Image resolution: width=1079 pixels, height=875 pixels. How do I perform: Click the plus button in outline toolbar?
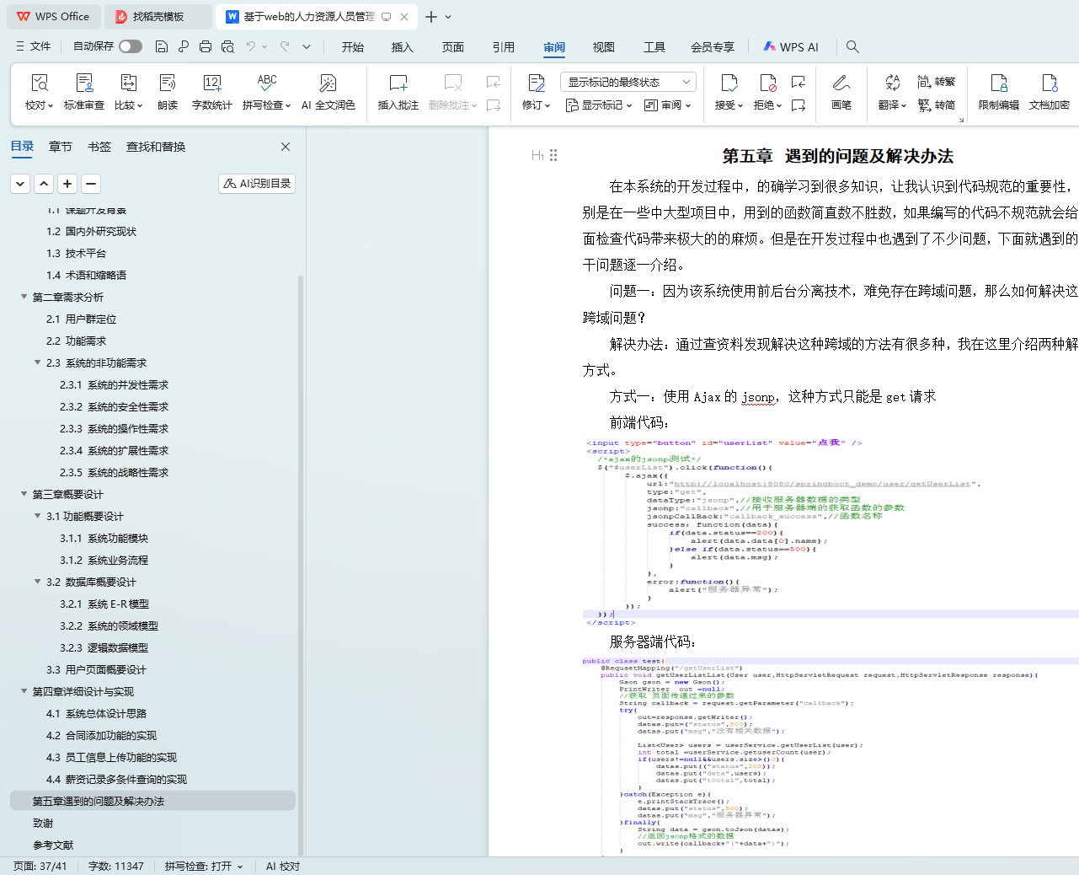(x=67, y=183)
